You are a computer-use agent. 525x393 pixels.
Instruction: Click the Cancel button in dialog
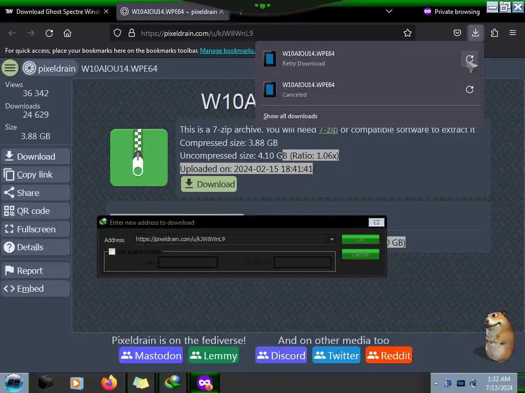click(360, 254)
